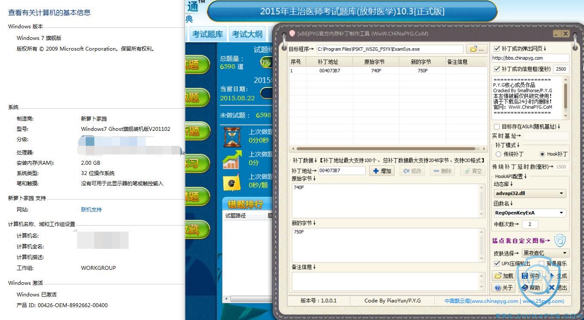The width and height of the screenshot is (584, 320).
Task: Click the 增加 add patch button
Action: click(382, 171)
